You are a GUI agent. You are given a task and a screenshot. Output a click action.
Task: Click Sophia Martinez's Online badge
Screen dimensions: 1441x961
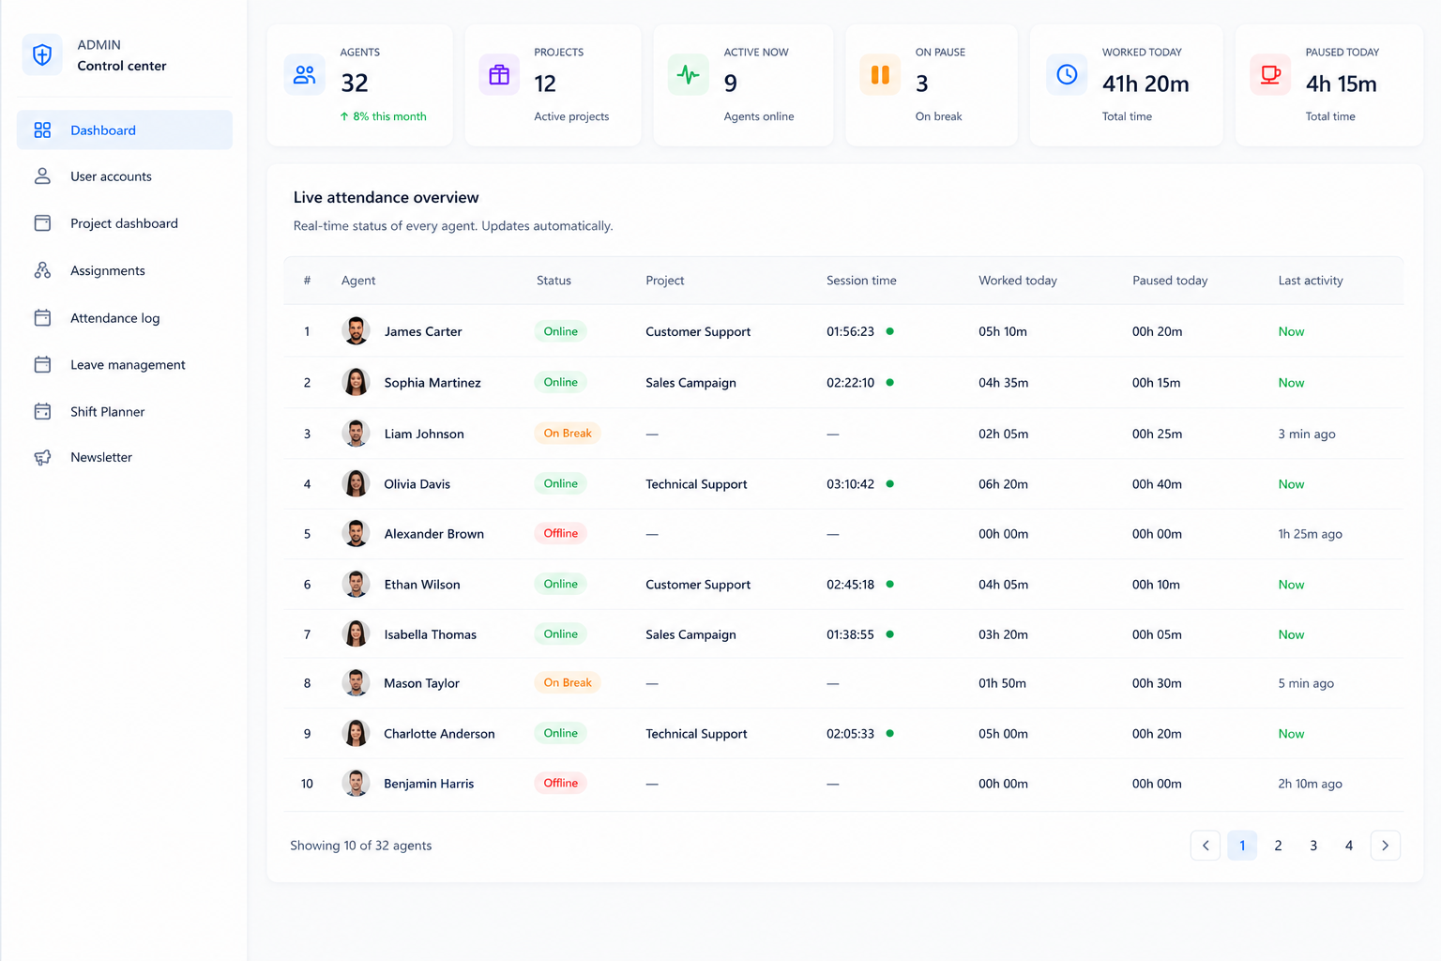point(560,382)
